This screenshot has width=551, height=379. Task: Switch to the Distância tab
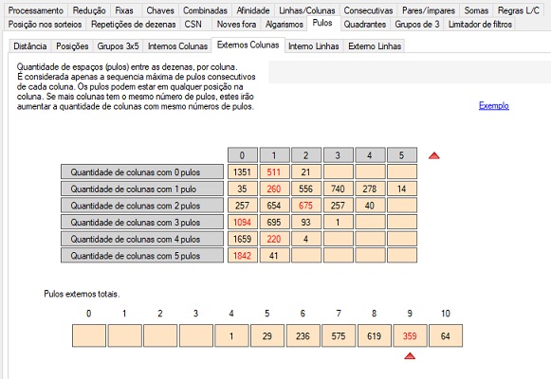pos(30,46)
